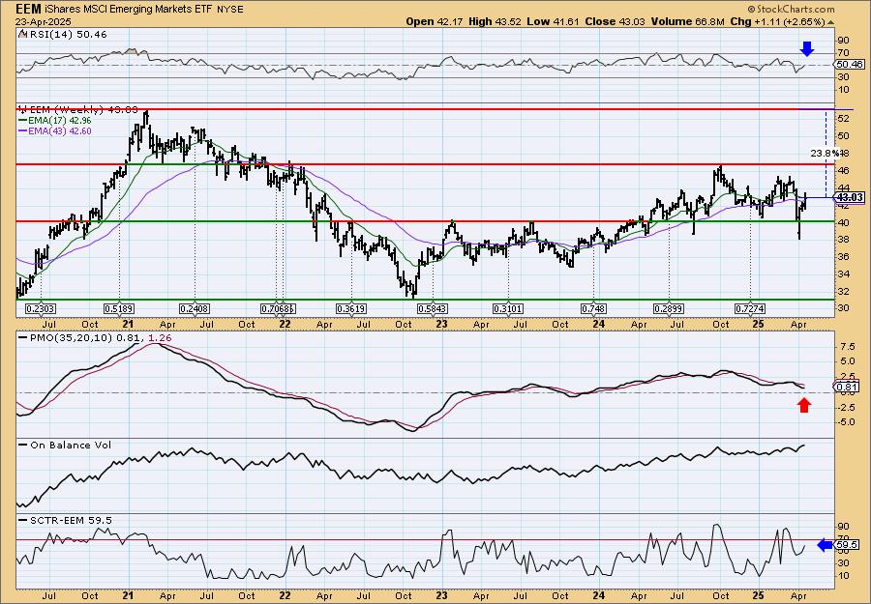Click the SCTR-EEM 59.5 label
871x604 pixels.
point(71,520)
